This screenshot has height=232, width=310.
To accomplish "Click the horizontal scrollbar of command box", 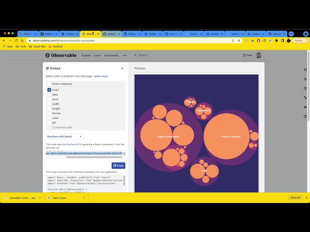I will coord(94,157).
